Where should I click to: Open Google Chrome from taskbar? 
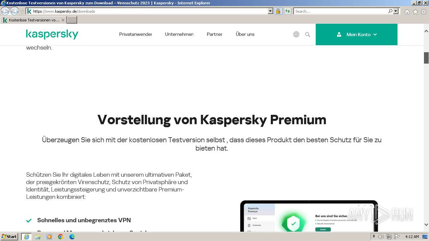click(x=61, y=236)
